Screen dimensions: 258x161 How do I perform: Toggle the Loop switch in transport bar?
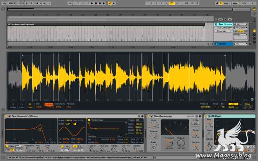pos(172,3)
